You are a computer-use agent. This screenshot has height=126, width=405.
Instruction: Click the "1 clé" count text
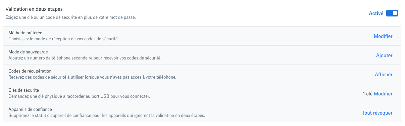(368, 94)
